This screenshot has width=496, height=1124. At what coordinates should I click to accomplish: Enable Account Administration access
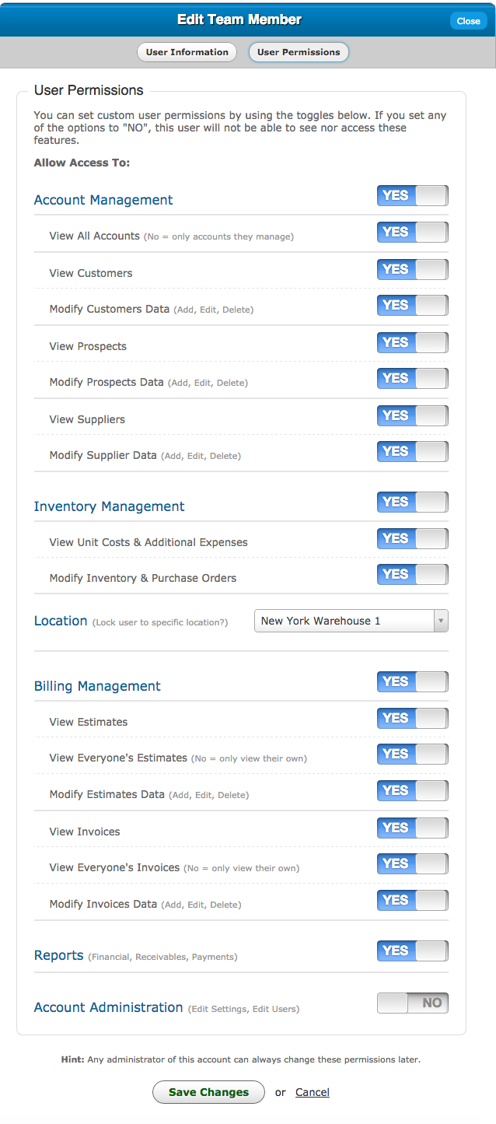click(x=412, y=1003)
